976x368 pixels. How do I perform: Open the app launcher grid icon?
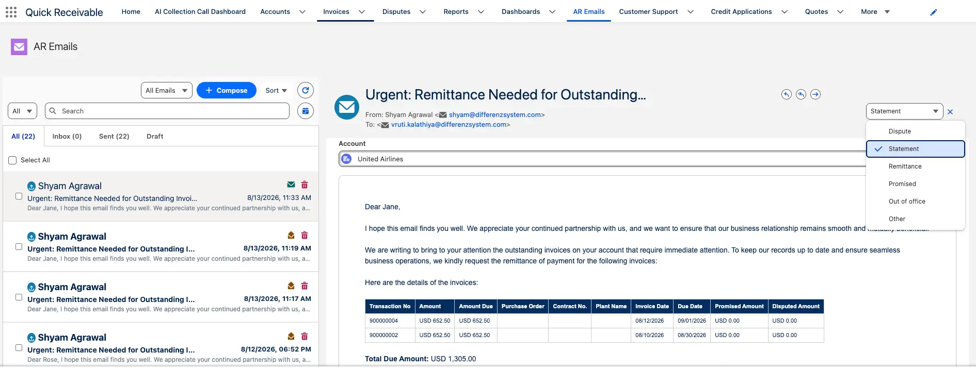point(11,12)
